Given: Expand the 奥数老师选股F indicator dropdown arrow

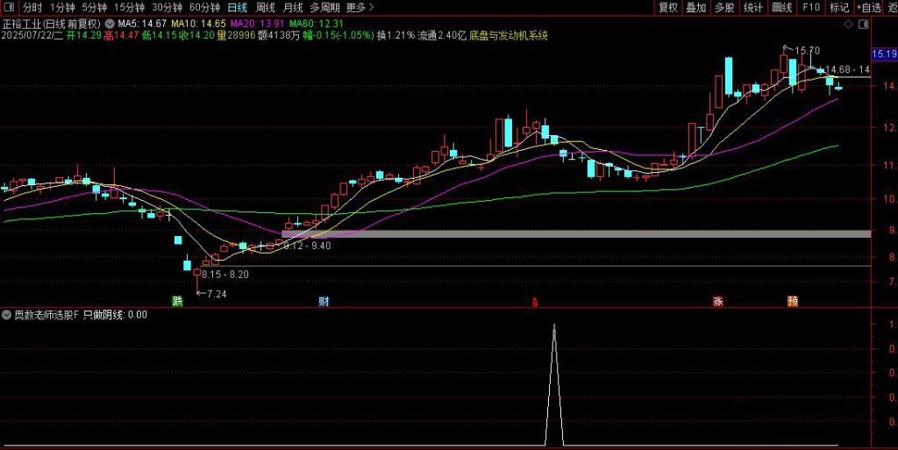Looking at the screenshot, I should [6, 314].
